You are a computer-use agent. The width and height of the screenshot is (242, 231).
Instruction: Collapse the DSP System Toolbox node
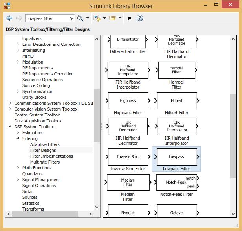pos(10,127)
